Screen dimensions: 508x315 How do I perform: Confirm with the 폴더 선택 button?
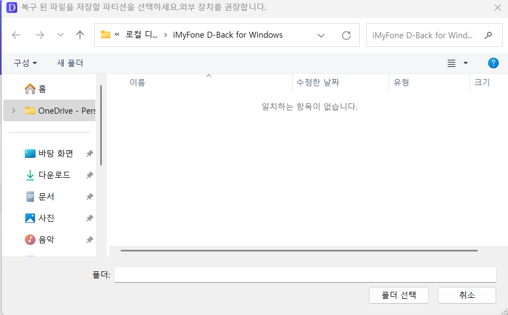pos(399,295)
